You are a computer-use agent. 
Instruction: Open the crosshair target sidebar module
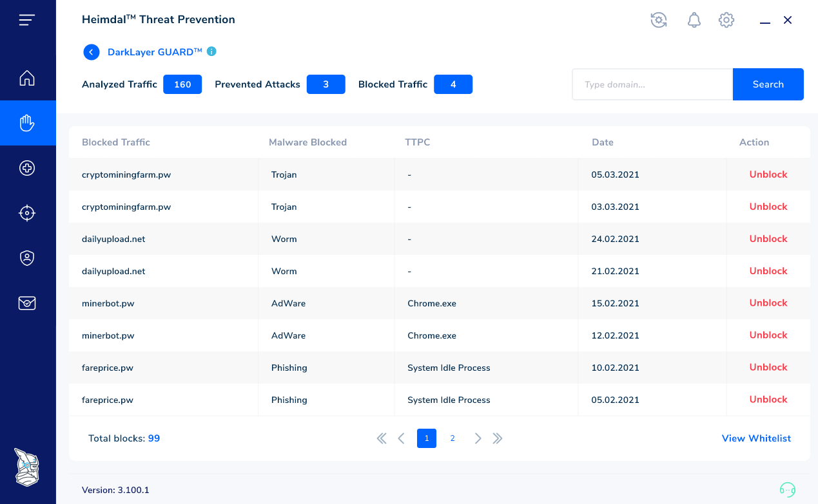[x=27, y=213]
